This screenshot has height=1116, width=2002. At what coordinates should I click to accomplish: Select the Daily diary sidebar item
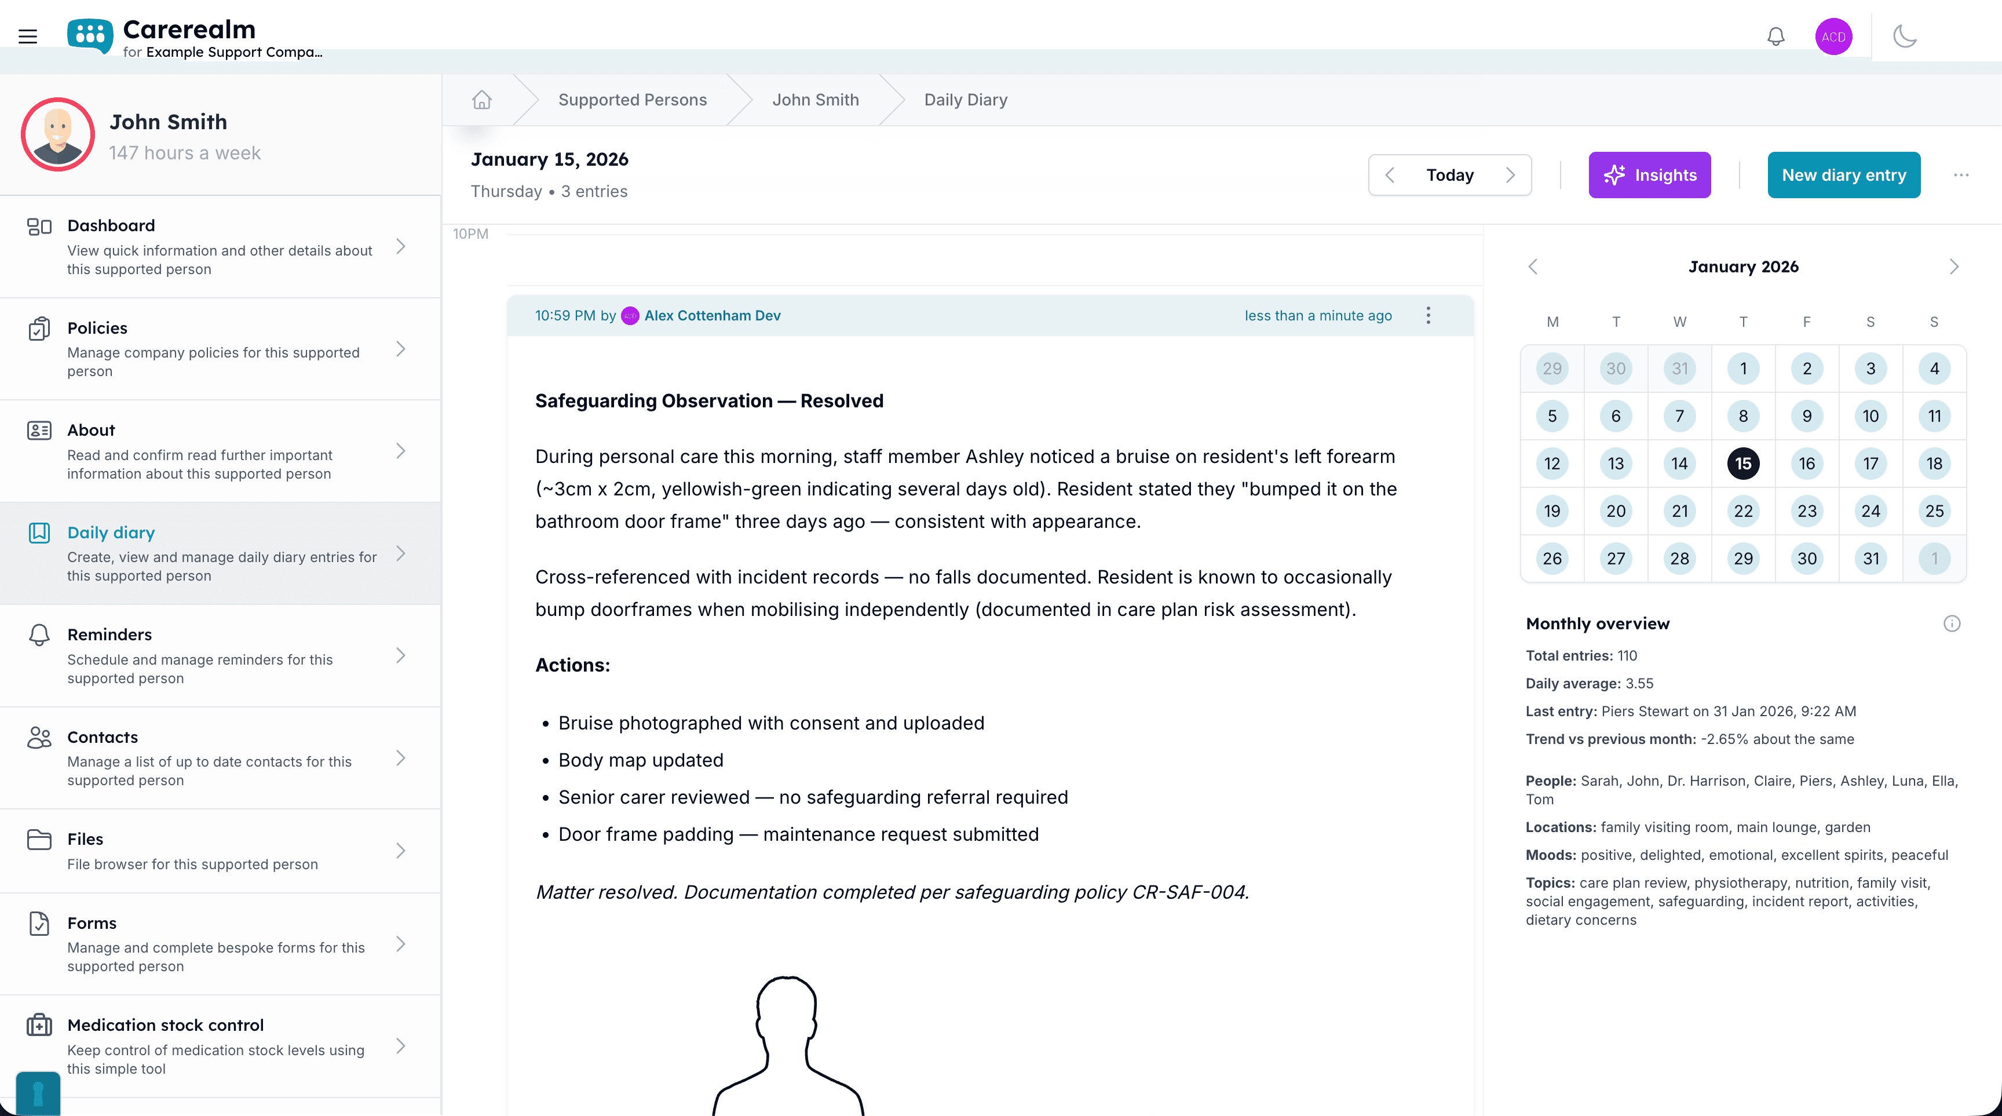(x=221, y=553)
